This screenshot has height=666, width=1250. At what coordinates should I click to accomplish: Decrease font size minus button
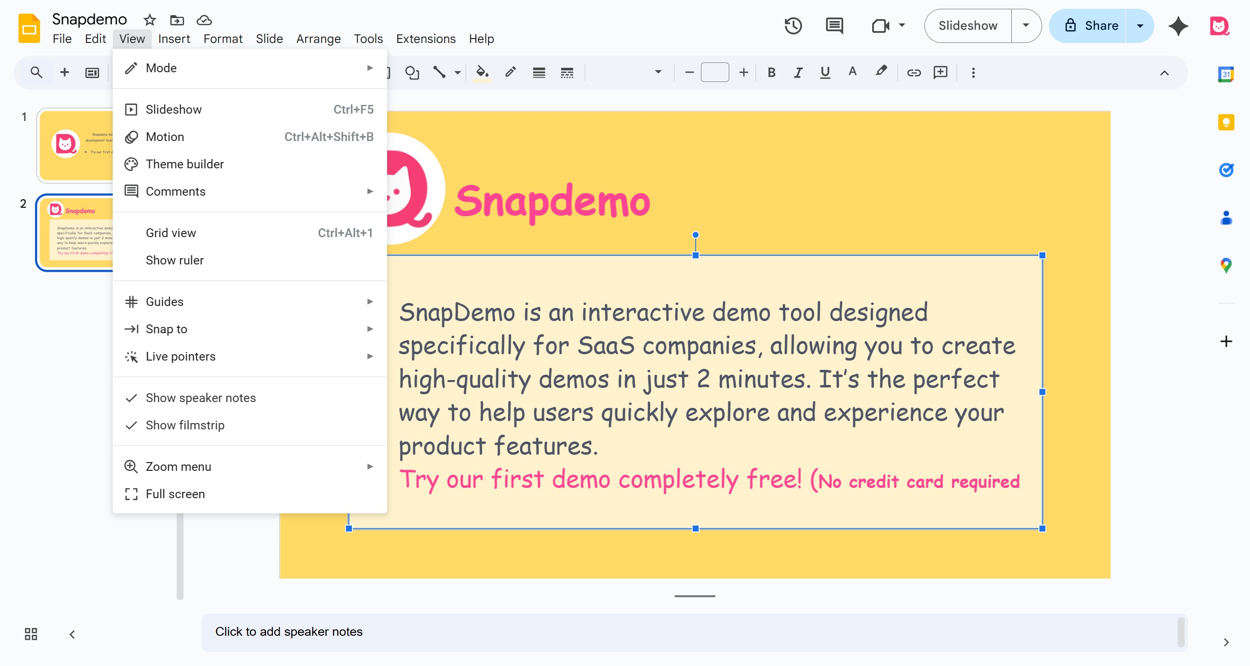689,73
